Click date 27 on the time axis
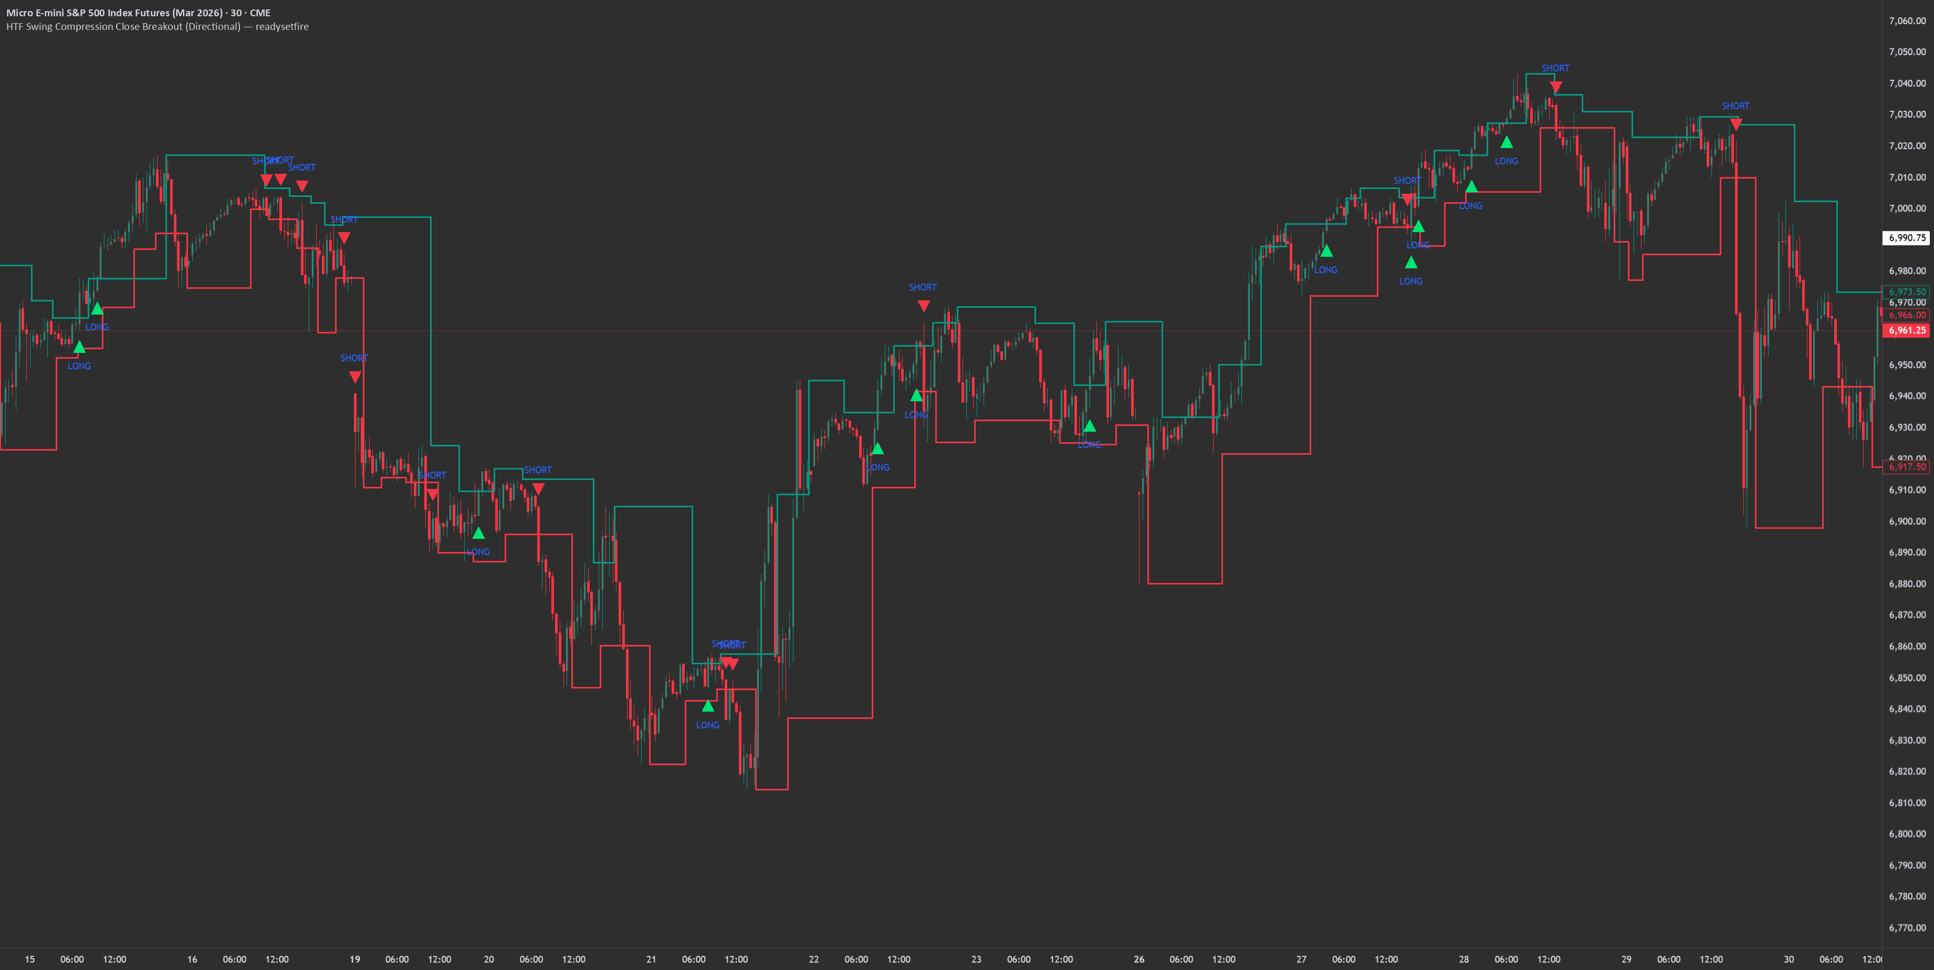Viewport: 1934px width, 970px height. tap(1301, 959)
